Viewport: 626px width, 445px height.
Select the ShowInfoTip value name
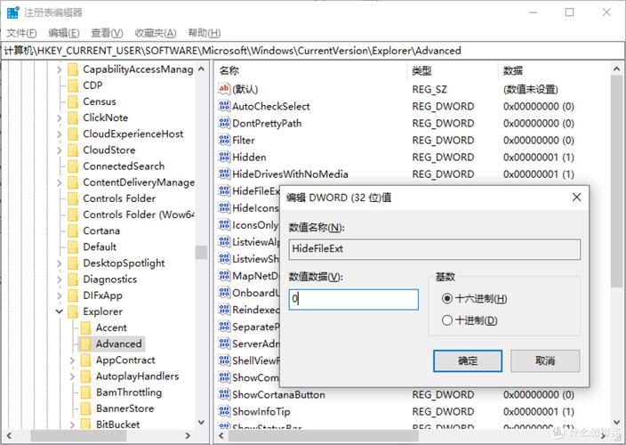click(261, 411)
